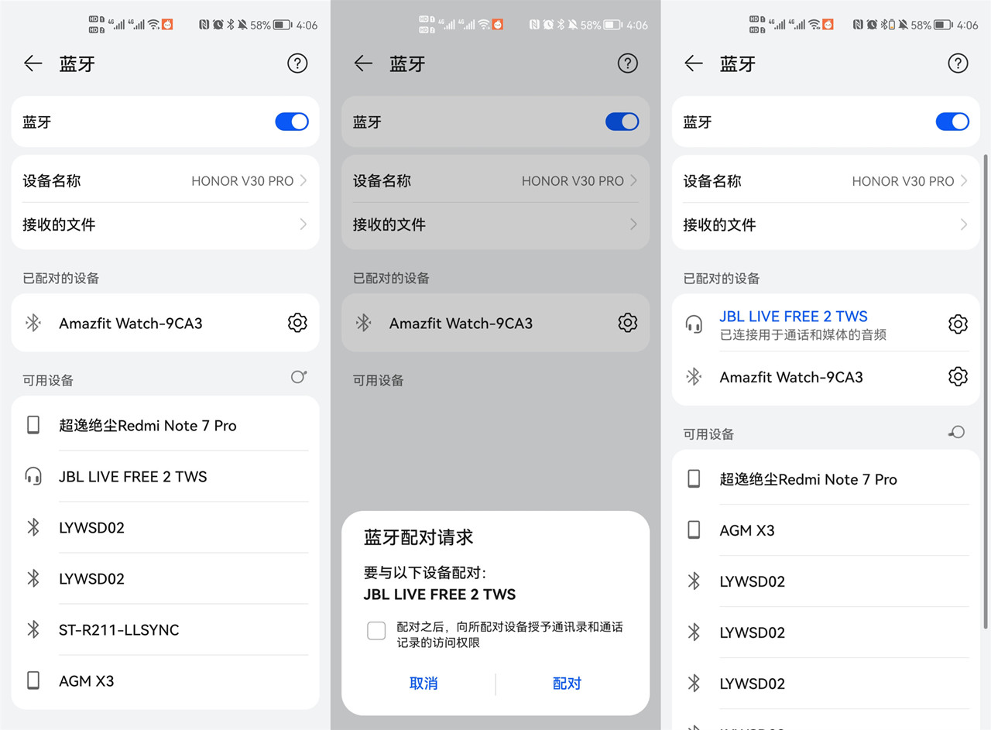Tap the battery indicator in right screen status bar

943,25
